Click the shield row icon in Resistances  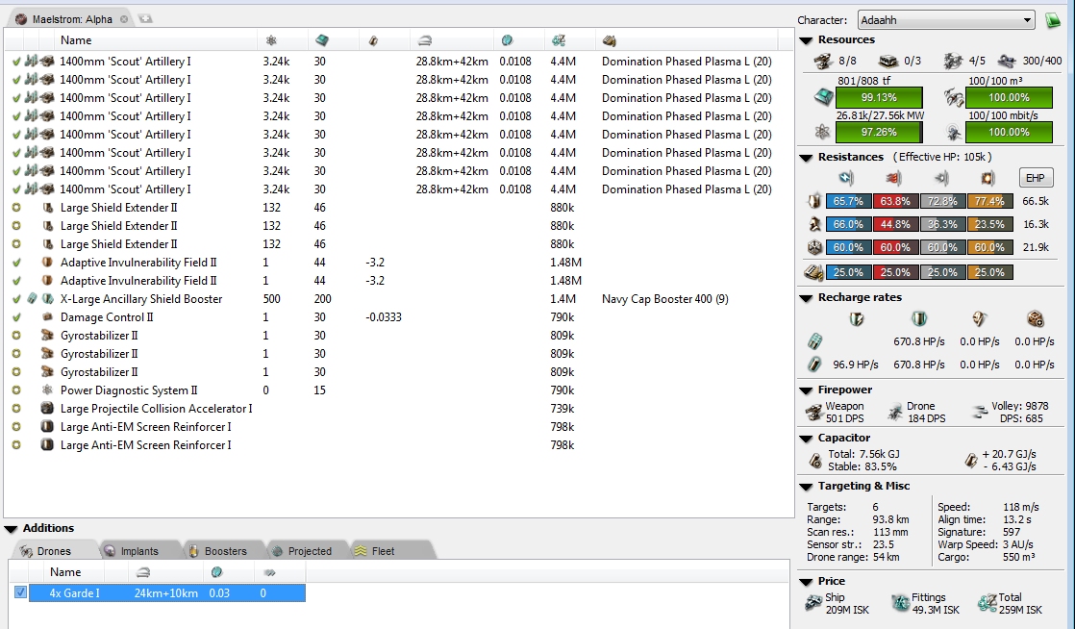click(x=814, y=201)
